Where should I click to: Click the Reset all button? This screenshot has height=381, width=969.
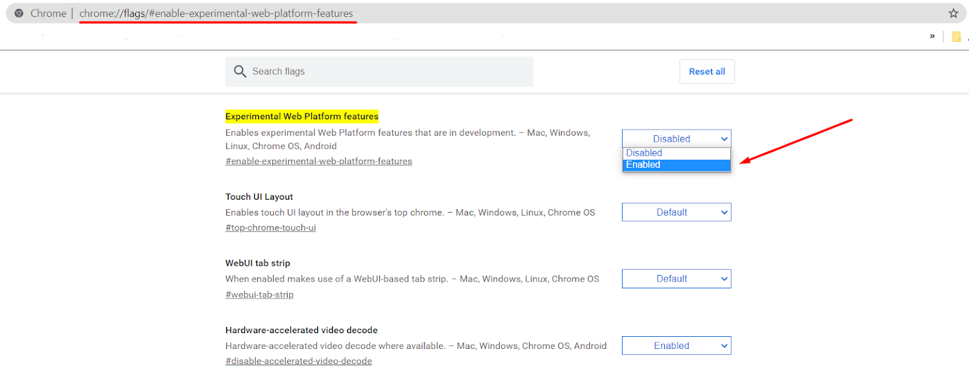[707, 71]
